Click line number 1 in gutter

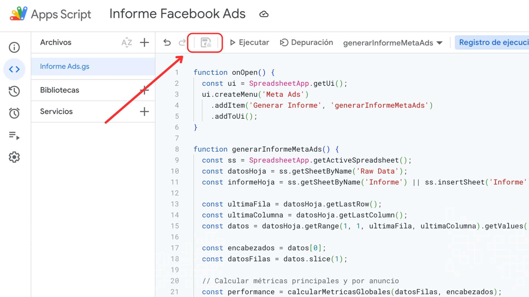[177, 72]
